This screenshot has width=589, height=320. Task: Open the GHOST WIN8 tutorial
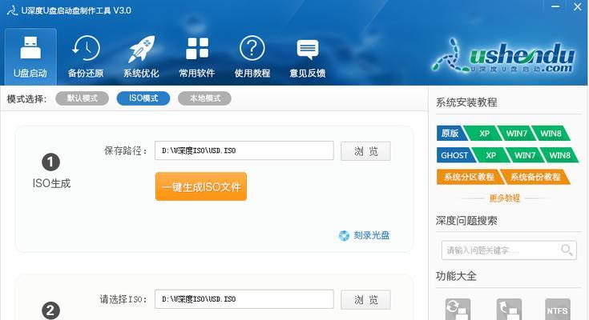[559, 155]
